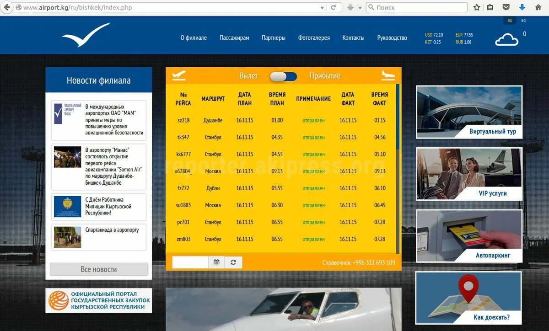The height and width of the screenshot is (331, 549).
Task: Open the browser bookmarks list icon
Action: click(x=490, y=7)
